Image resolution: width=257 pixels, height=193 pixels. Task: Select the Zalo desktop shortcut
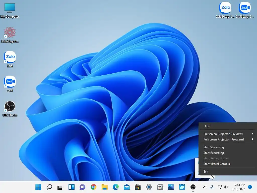[10, 59]
